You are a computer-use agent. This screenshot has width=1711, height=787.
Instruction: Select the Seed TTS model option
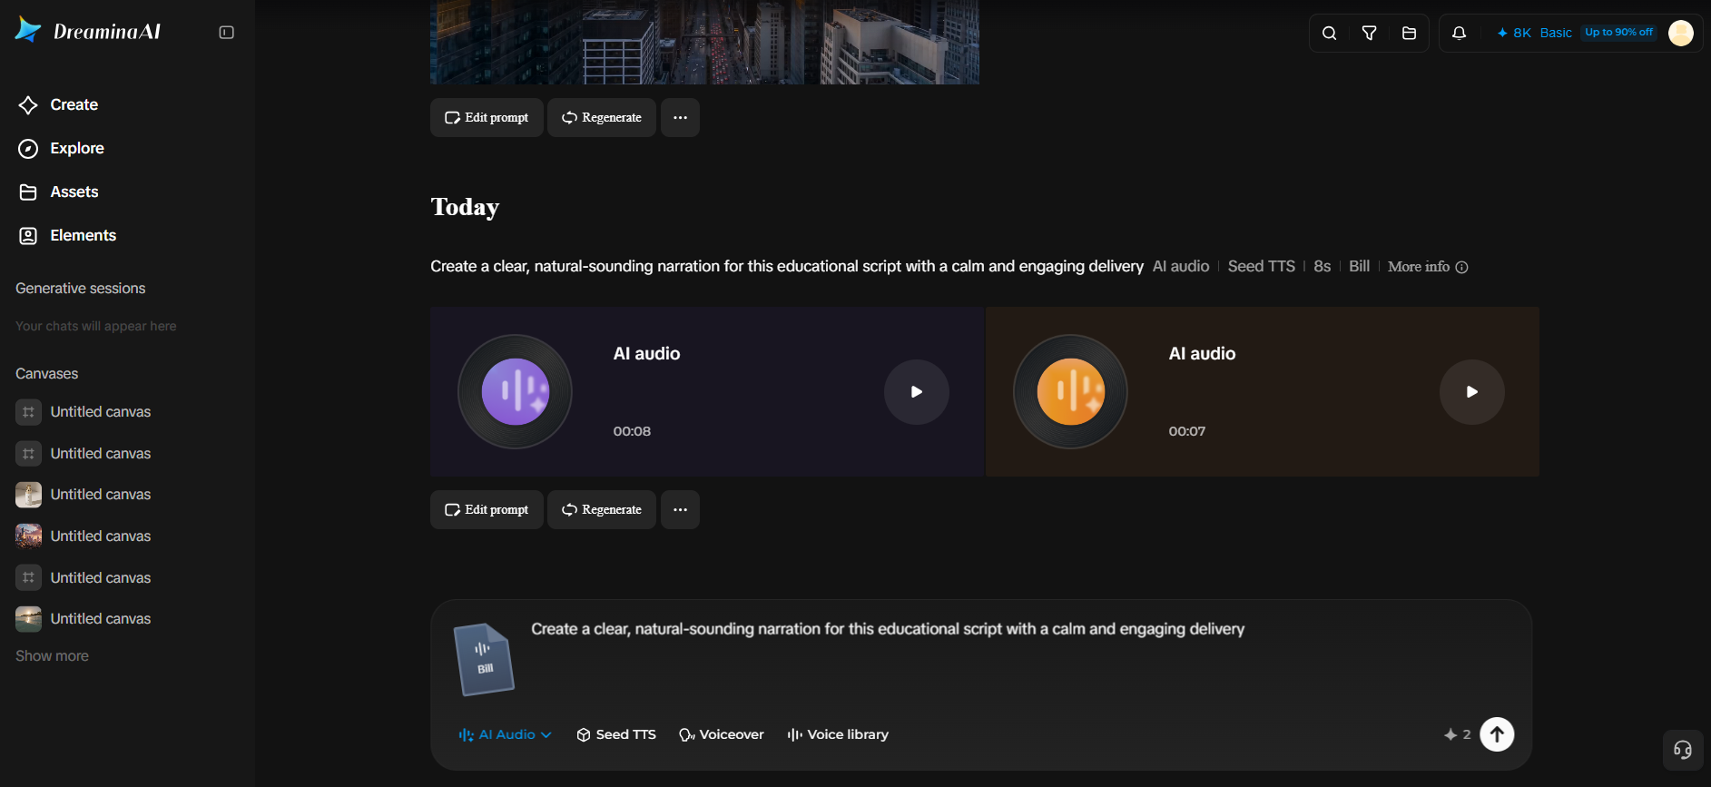pos(616,734)
